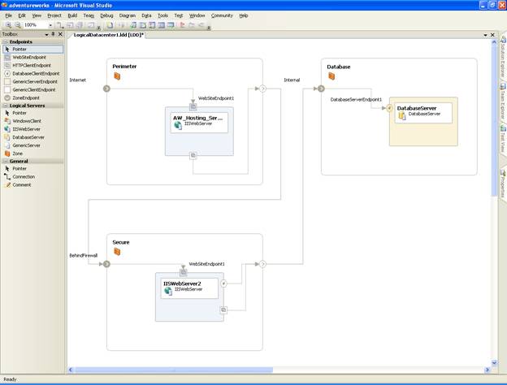Image resolution: width=507 pixels, height=385 pixels.
Task: Click the orange zone icon in Perimeter
Action: (117, 76)
